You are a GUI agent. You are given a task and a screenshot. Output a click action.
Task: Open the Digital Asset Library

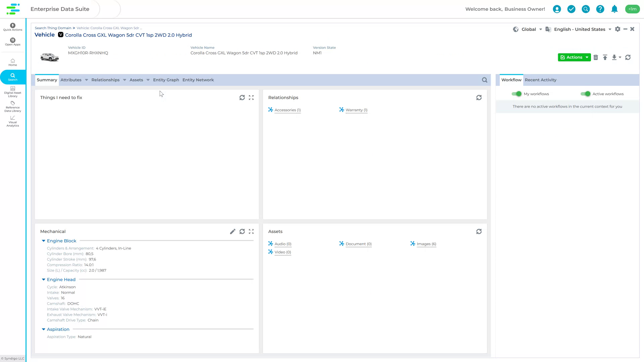pyautogui.click(x=12, y=91)
